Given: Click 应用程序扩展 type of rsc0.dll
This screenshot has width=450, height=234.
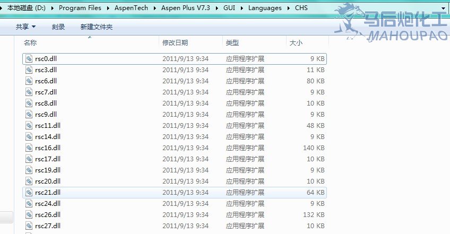Looking at the screenshot, I should (245, 58).
